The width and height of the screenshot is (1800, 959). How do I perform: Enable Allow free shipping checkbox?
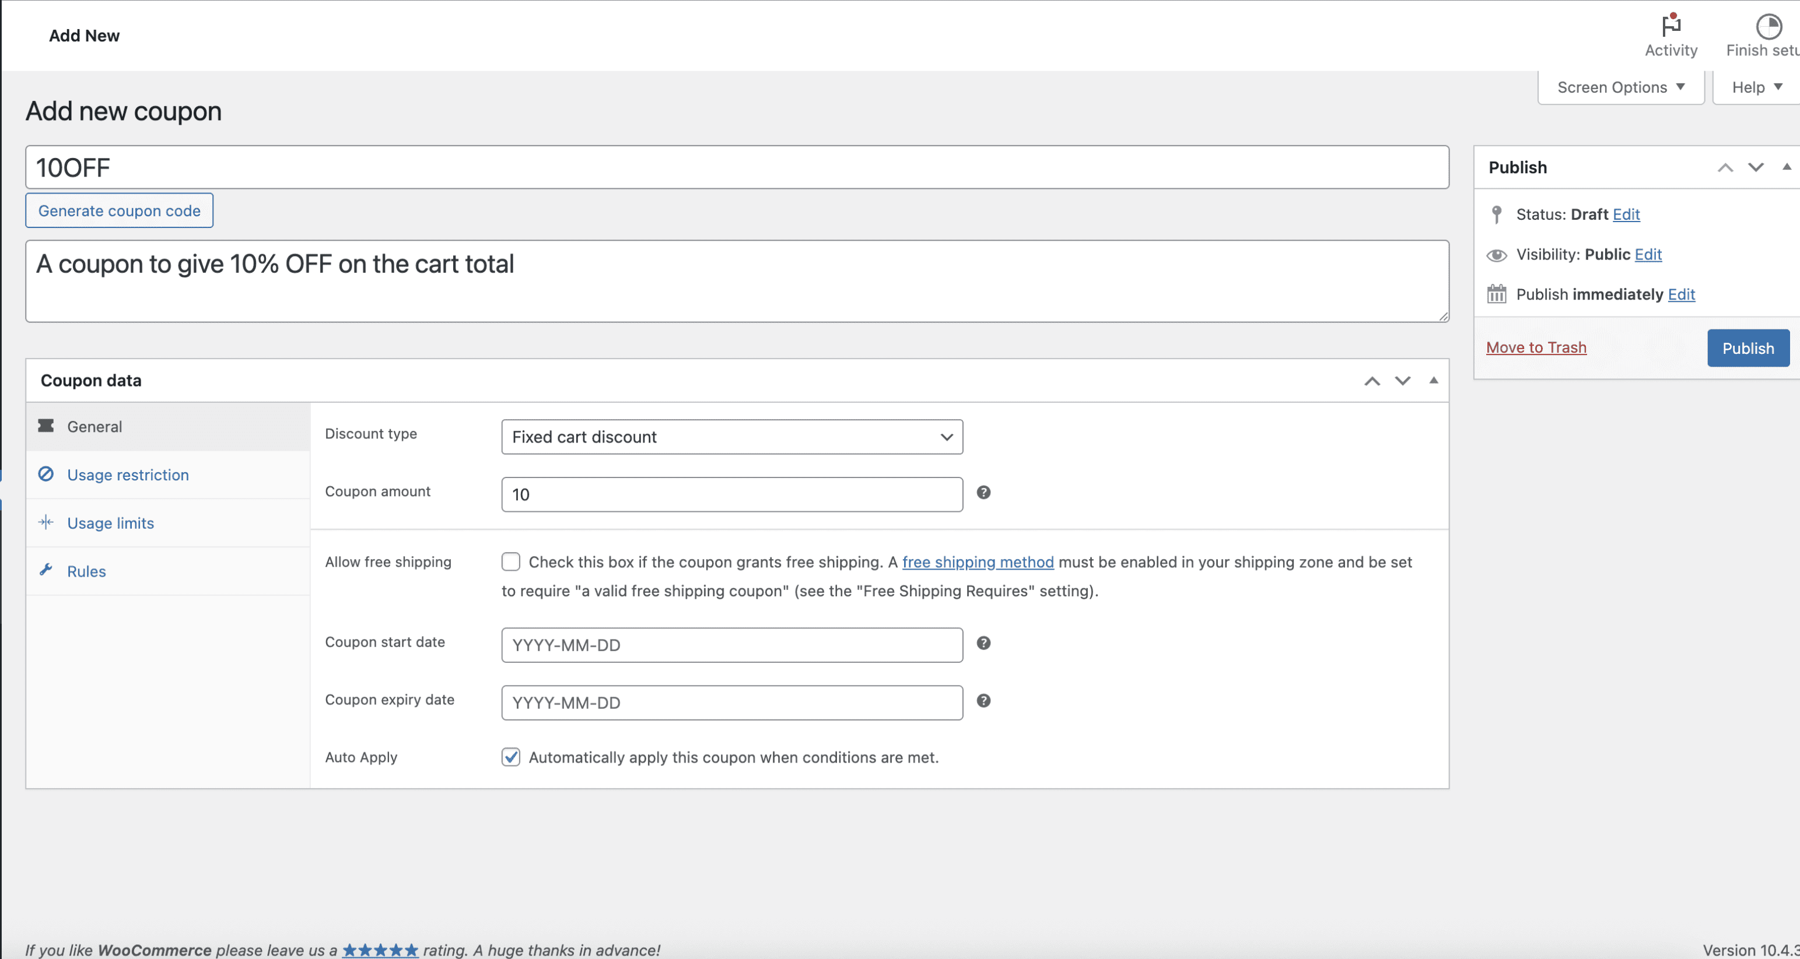(511, 561)
